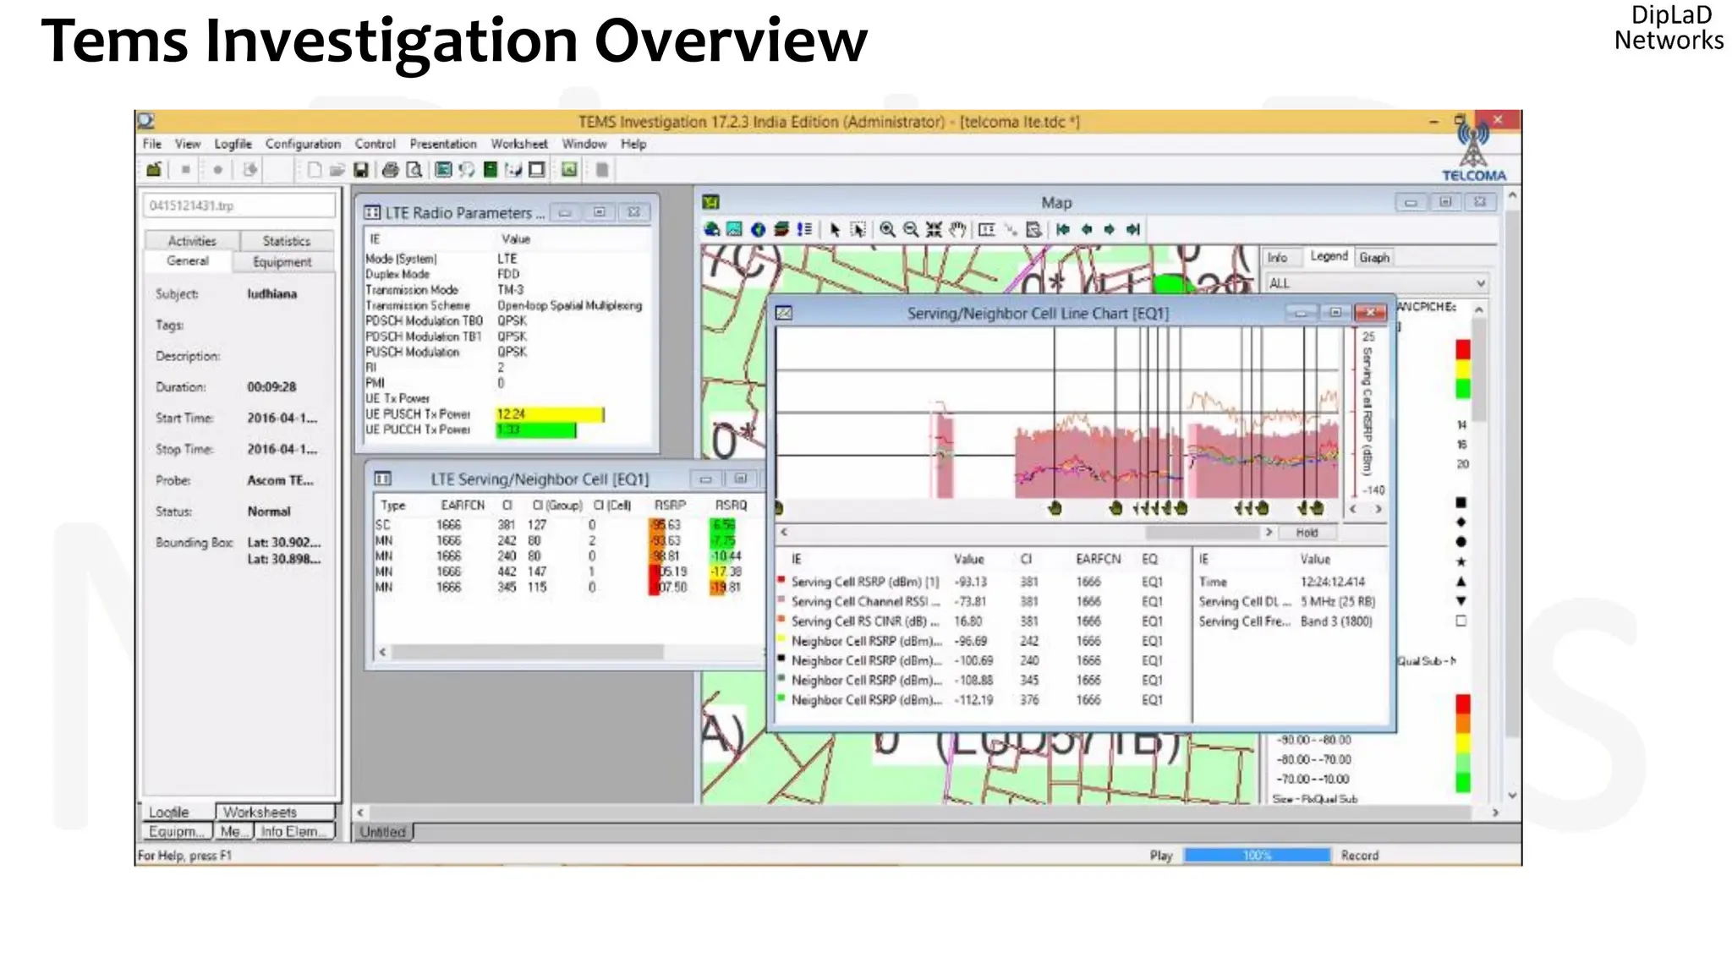Image resolution: width=1732 pixels, height=974 pixels.
Task: Select the Pan hand tool in Map toolbar
Action: pos(957,229)
